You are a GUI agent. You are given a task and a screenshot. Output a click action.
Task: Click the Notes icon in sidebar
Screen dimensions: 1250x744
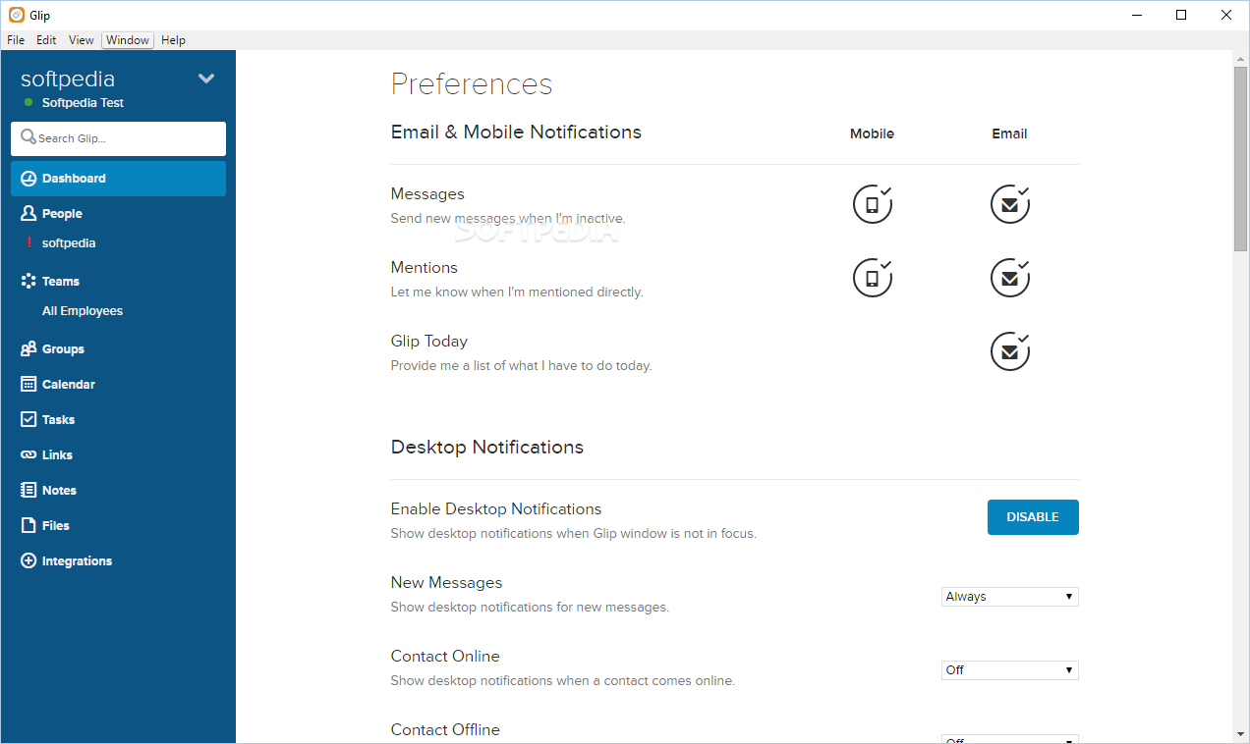(x=28, y=490)
